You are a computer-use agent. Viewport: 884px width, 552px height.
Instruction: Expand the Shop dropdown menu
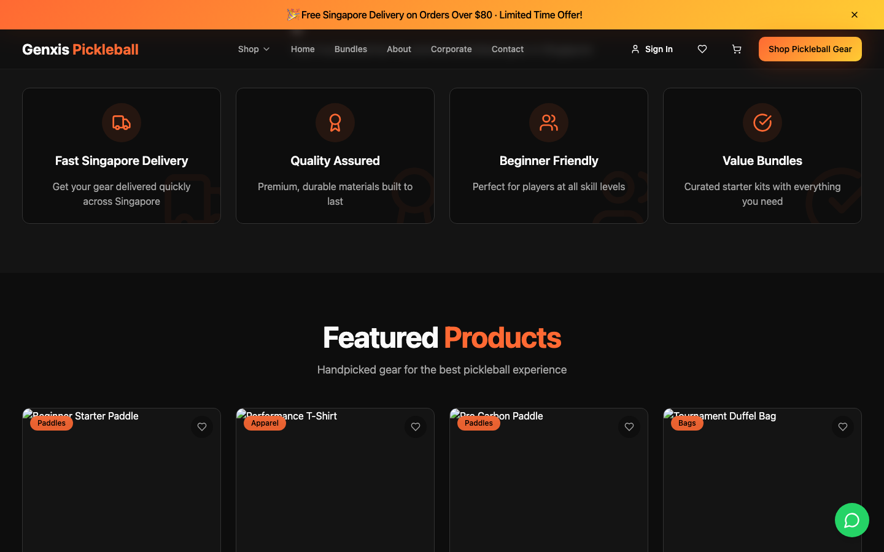(254, 49)
